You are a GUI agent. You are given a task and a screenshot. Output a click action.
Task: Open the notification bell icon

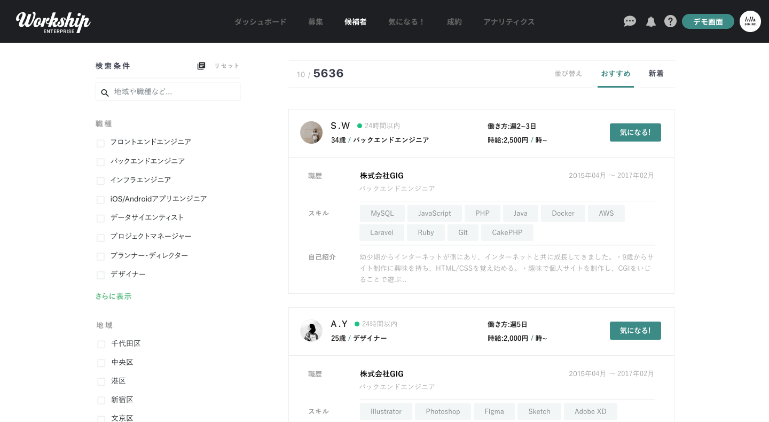pyautogui.click(x=650, y=21)
